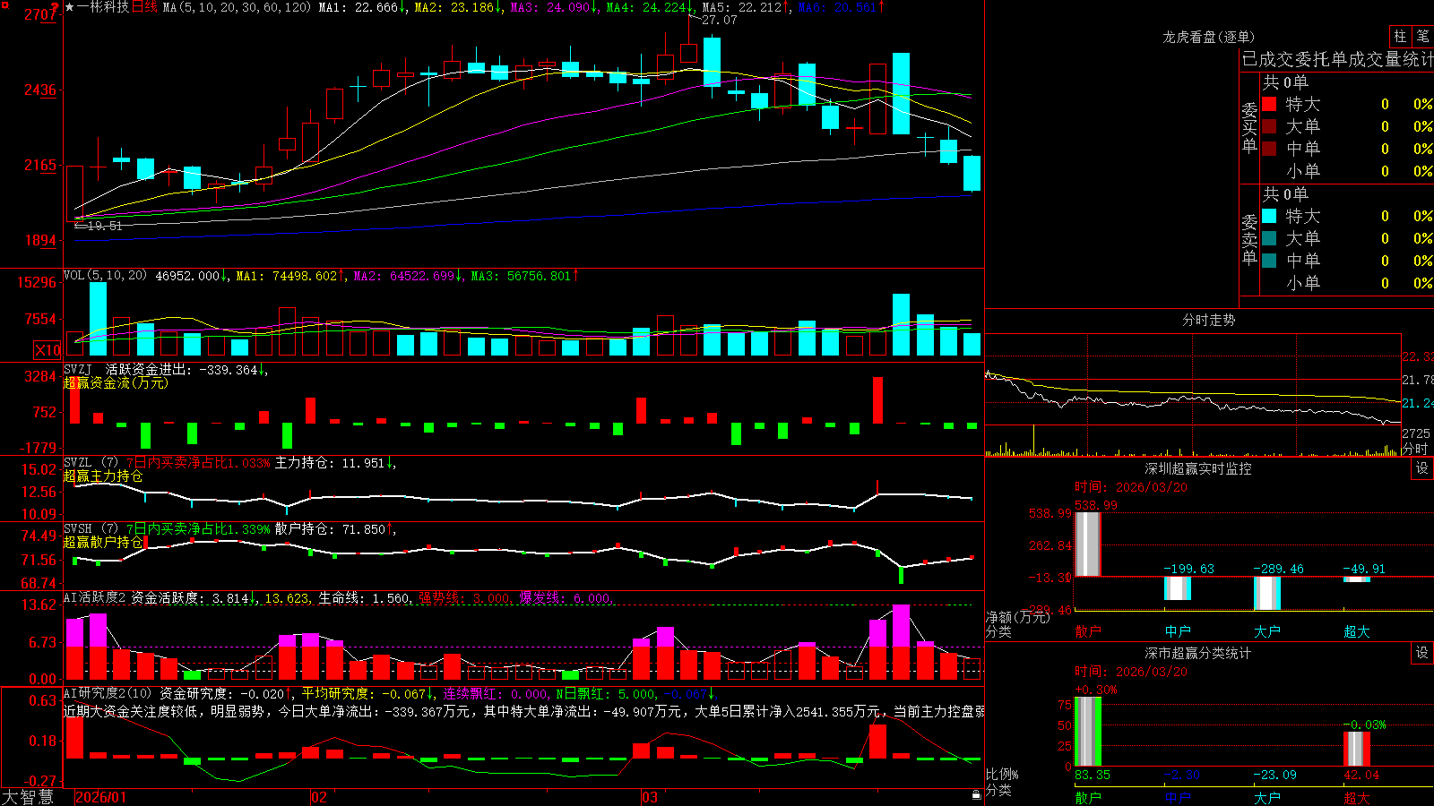Click the 爆发线: 6.000 label

565,598
